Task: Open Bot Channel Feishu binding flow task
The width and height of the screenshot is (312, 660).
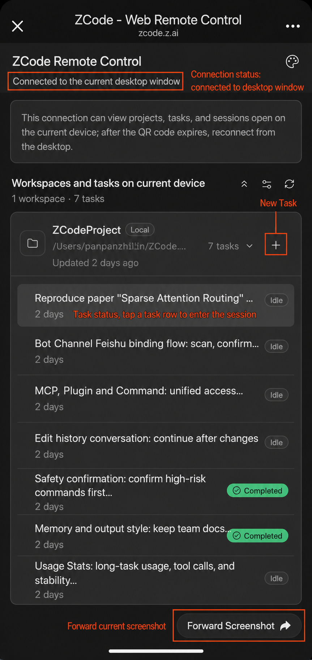Action: (156, 351)
